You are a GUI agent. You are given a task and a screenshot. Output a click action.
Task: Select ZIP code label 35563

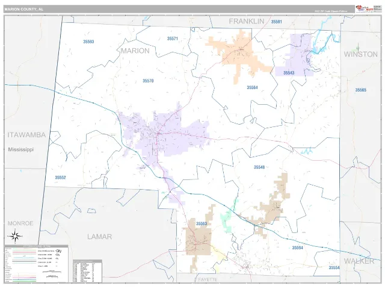[x=202, y=223]
